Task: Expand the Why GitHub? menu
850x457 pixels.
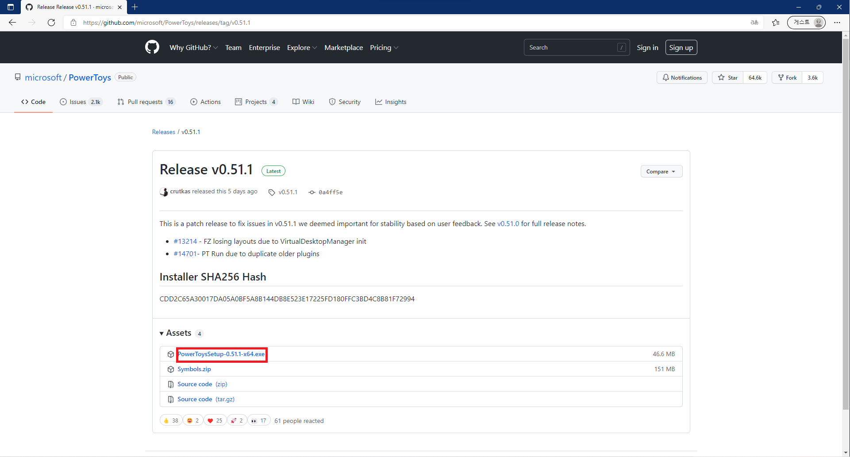Action: (x=194, y=47)
